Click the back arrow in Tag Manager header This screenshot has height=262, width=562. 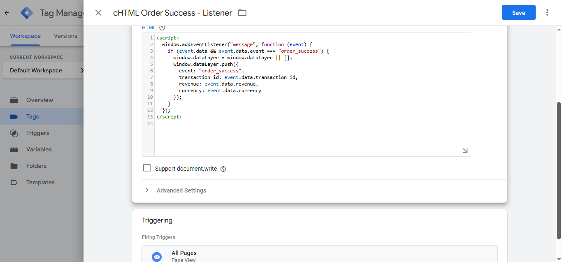click(x=7, y=13)
